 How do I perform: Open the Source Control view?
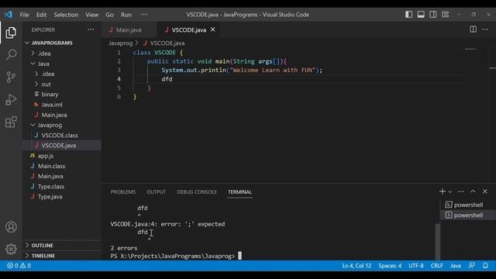pos(11,77)
